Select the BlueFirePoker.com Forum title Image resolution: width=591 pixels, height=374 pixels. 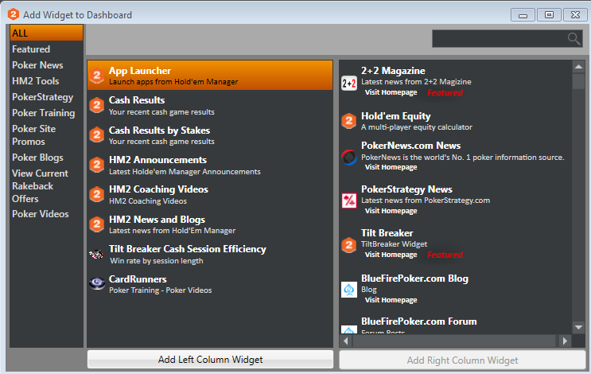click(x=418, y=321)
